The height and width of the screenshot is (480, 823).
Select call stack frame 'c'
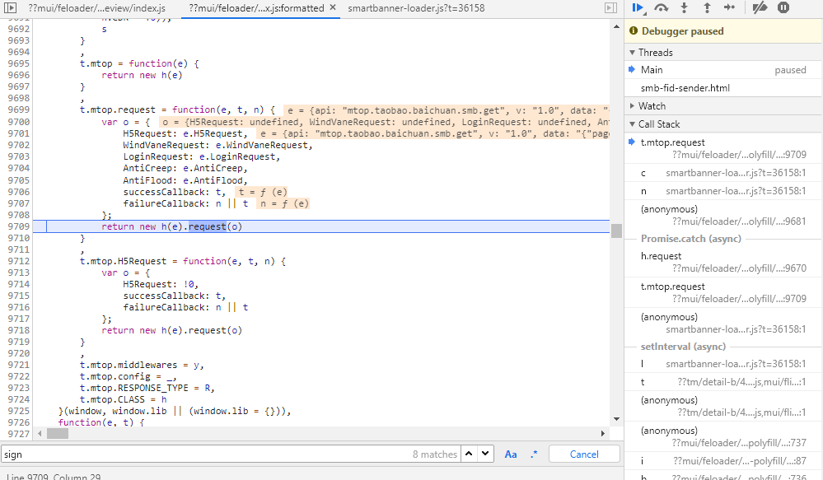pos(723,173)
